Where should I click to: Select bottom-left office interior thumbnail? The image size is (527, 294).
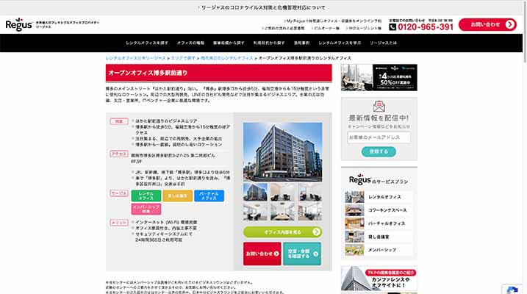tap(255, 212)
